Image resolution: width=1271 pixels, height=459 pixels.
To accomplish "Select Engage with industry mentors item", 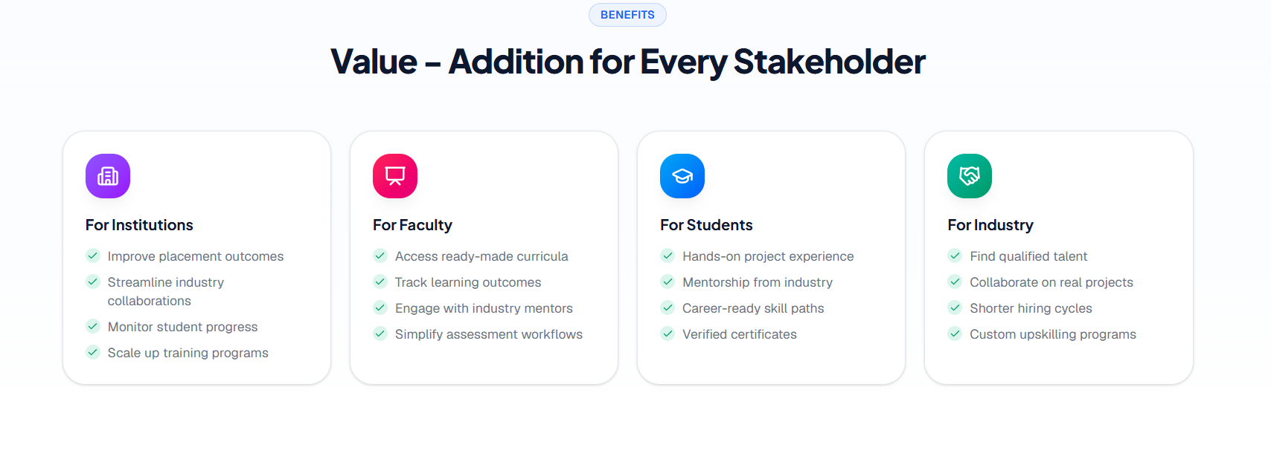I will 484,308.
